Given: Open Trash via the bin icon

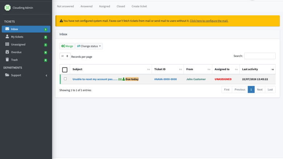Looking at the screenshot, I should click(7, 60).
